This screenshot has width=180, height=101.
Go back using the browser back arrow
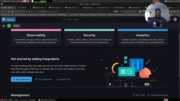tap(2, 12)
